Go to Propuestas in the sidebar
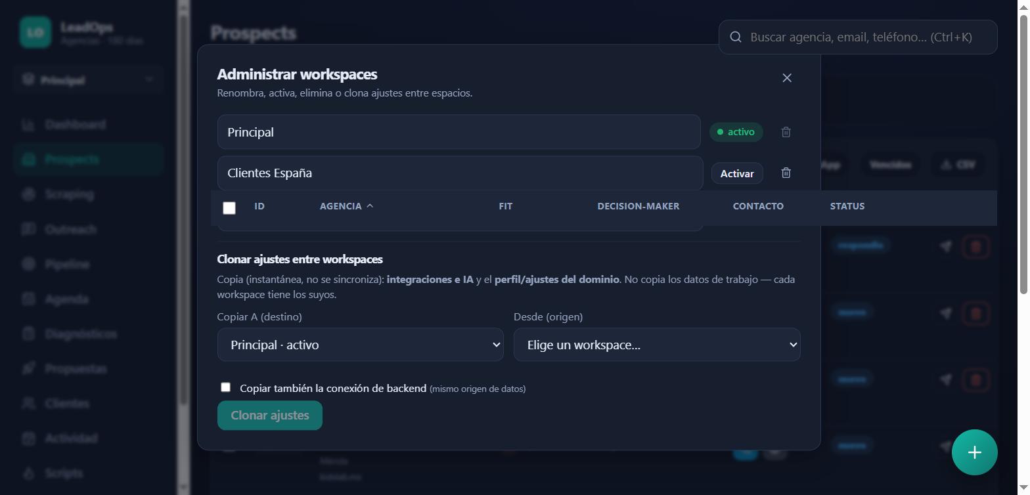The height and width of the screenshot is (495, 1030). coord(88,368)
